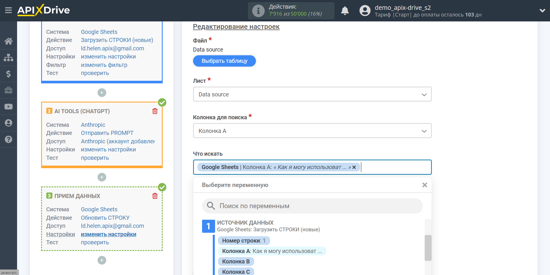The image size is (550, 275).
Task: Open ld.helen.apix@gmail.com access in source block
Action: point(112,48)
